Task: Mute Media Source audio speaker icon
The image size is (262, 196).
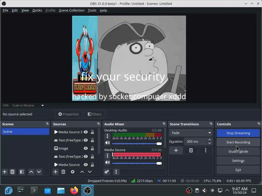Action: [107, 162]
